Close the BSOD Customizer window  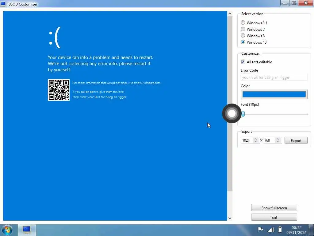(x=306, y=3)
